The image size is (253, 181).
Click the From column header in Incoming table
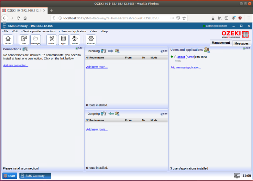click(x=128, y=58)
